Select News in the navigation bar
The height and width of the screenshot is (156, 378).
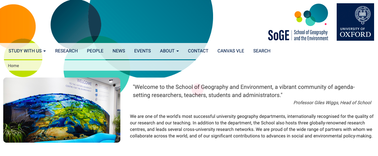coord(119,51)
